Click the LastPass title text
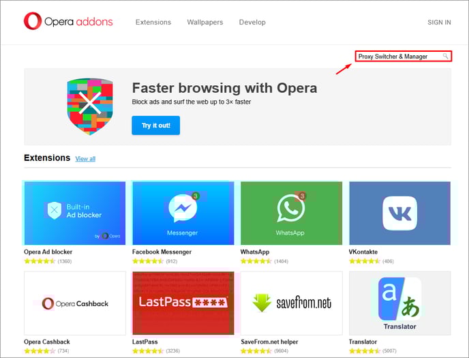 (x=145, y=342)
